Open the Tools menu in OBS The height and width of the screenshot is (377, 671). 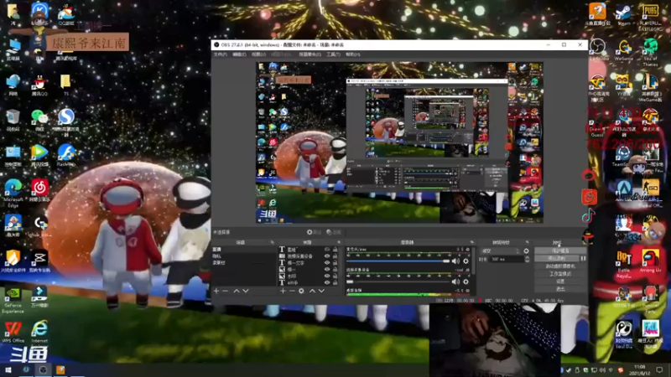click(333, 54)
